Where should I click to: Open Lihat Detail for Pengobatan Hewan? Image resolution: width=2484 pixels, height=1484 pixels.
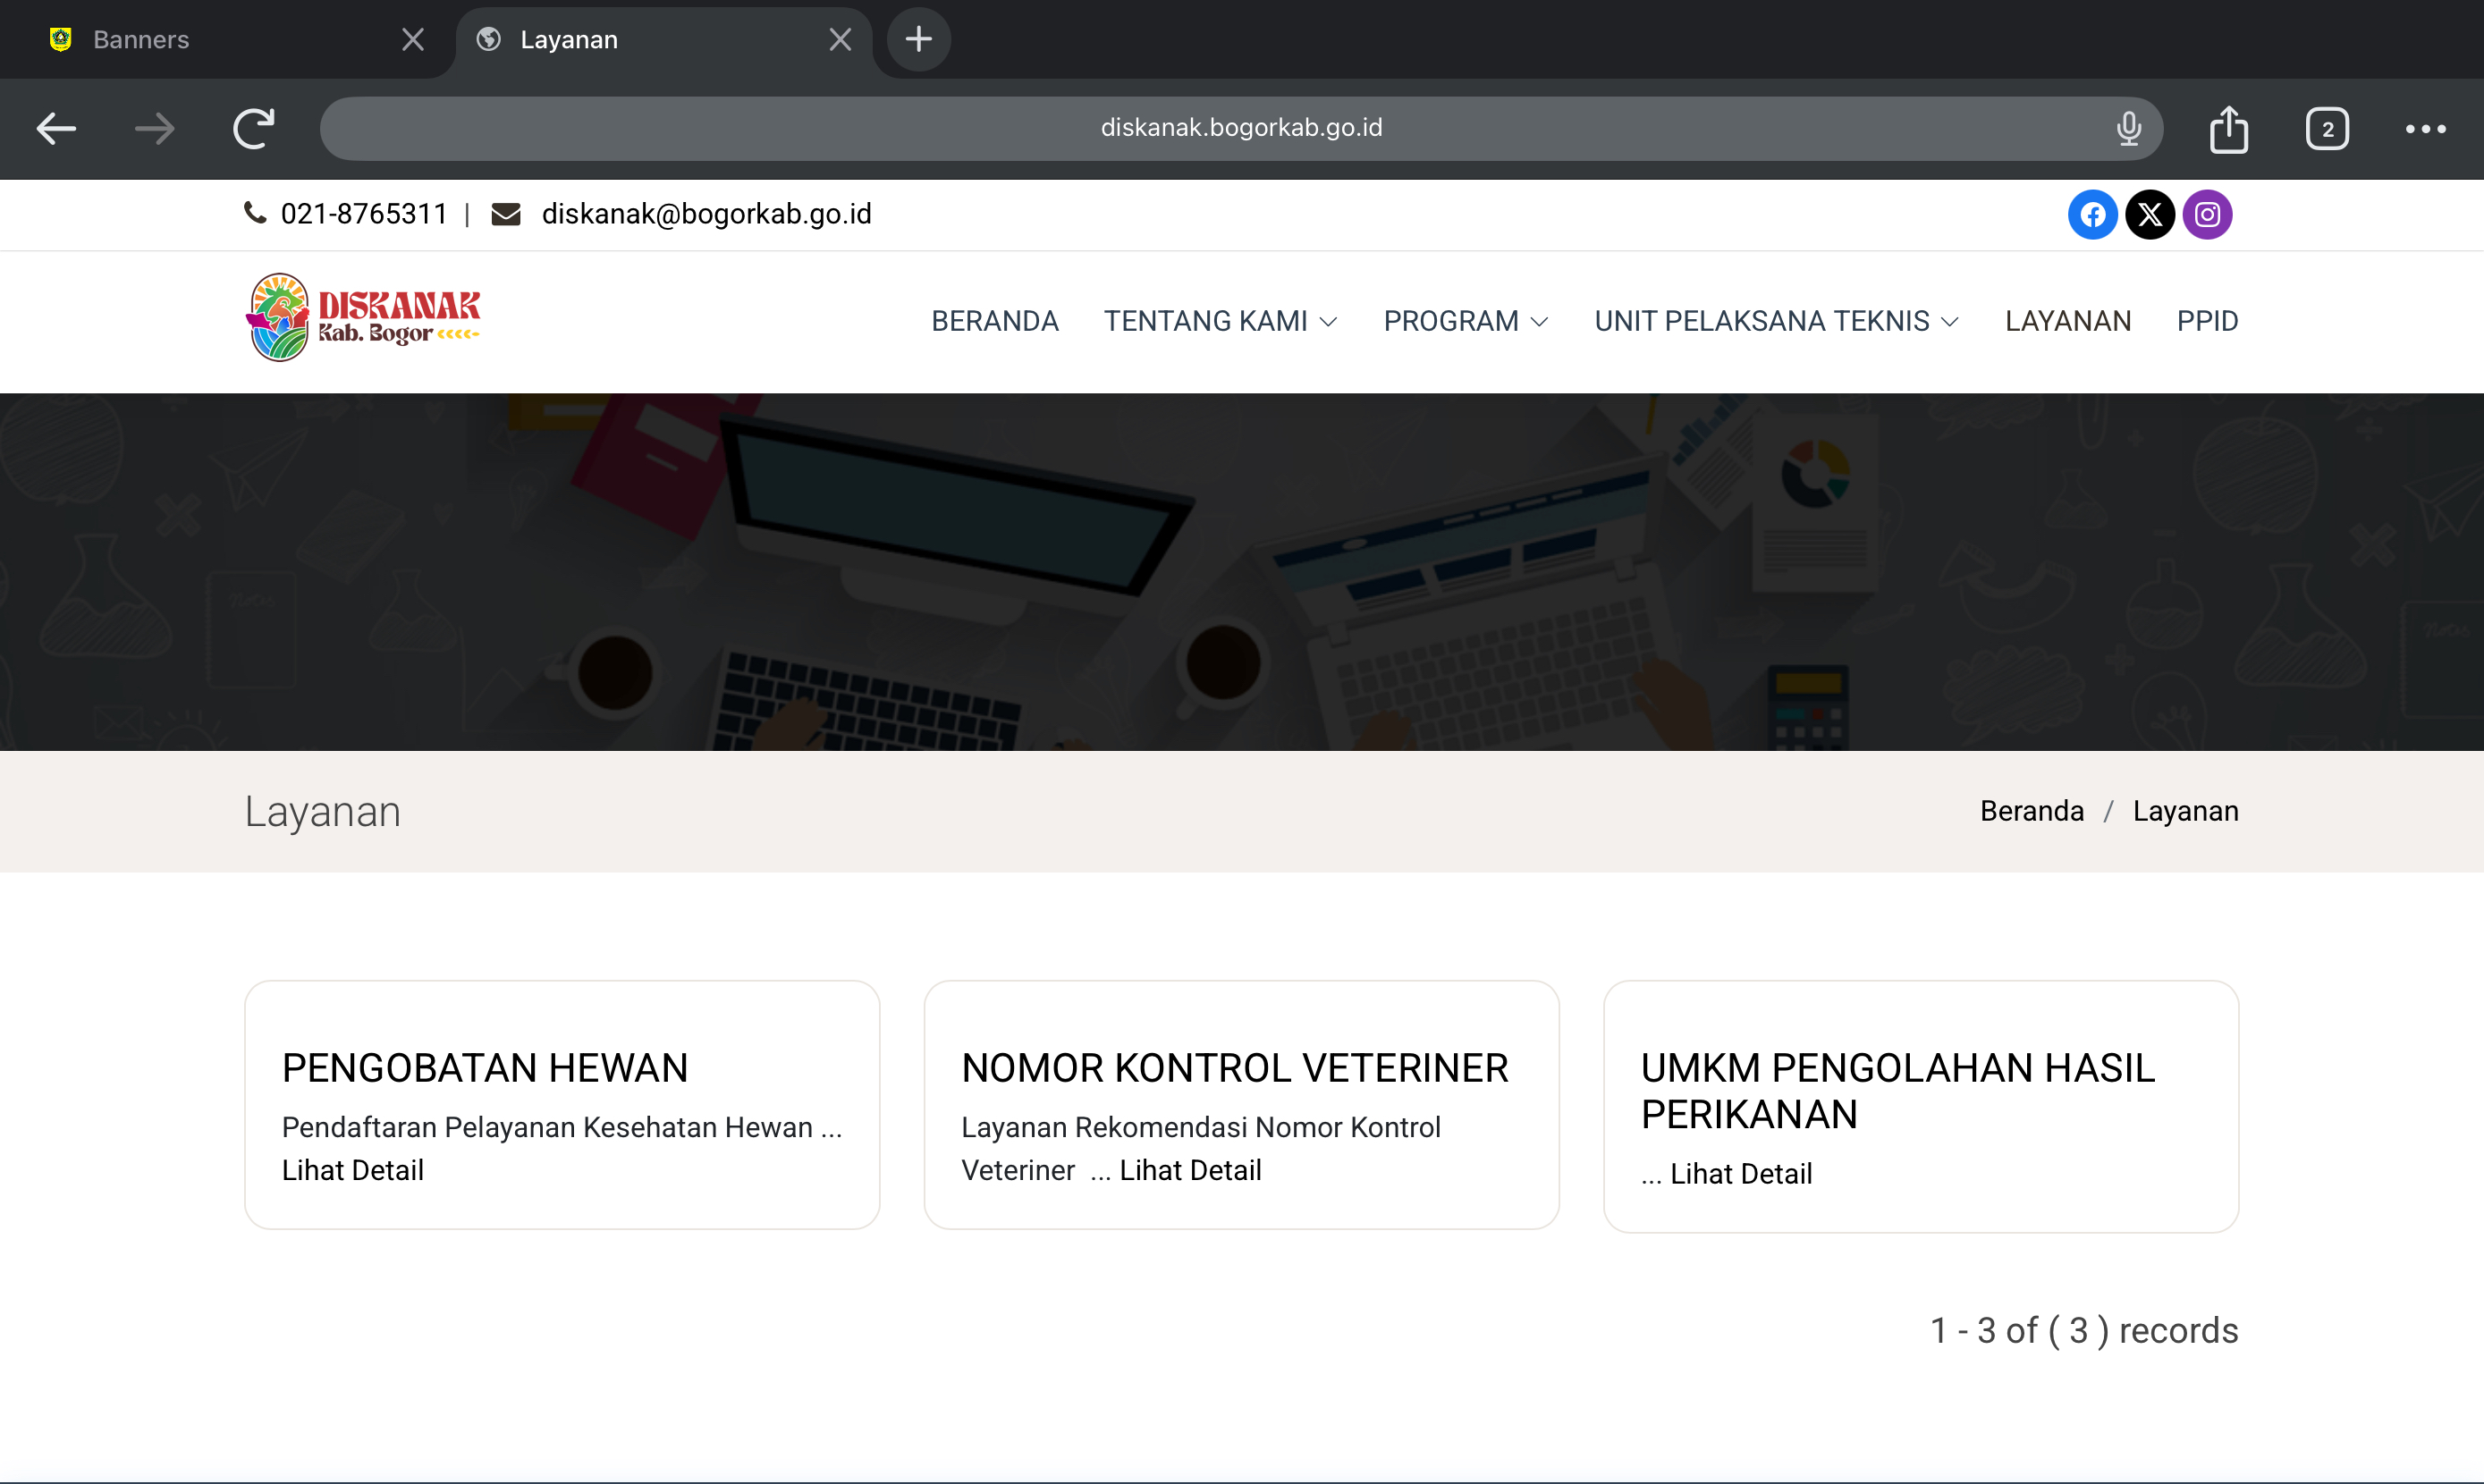coord(353,1170)
